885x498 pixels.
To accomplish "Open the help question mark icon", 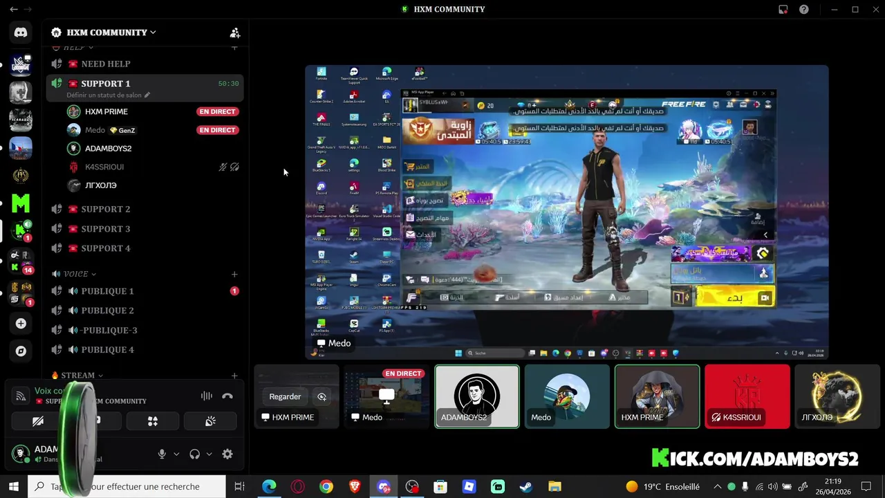I will [x=803, y=9].
